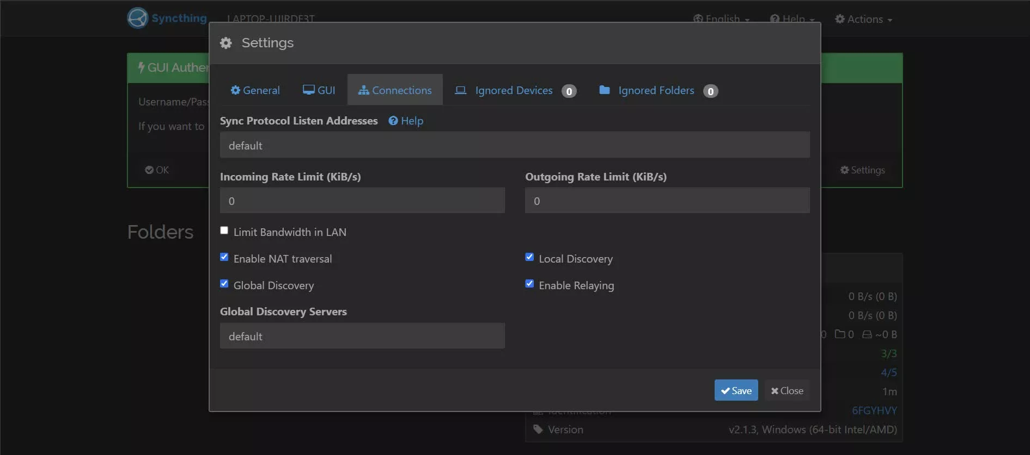
Task: Enable the Limit Bandwidth in LAN checkbox
Action: (224, 230)
